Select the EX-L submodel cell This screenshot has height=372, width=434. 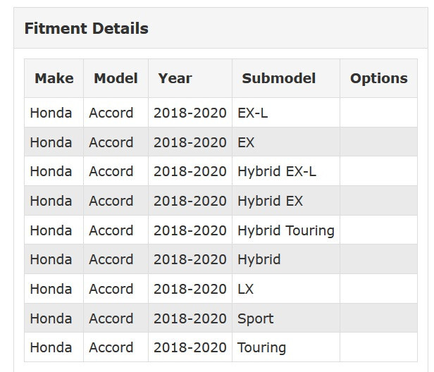(x=286, y=113)
